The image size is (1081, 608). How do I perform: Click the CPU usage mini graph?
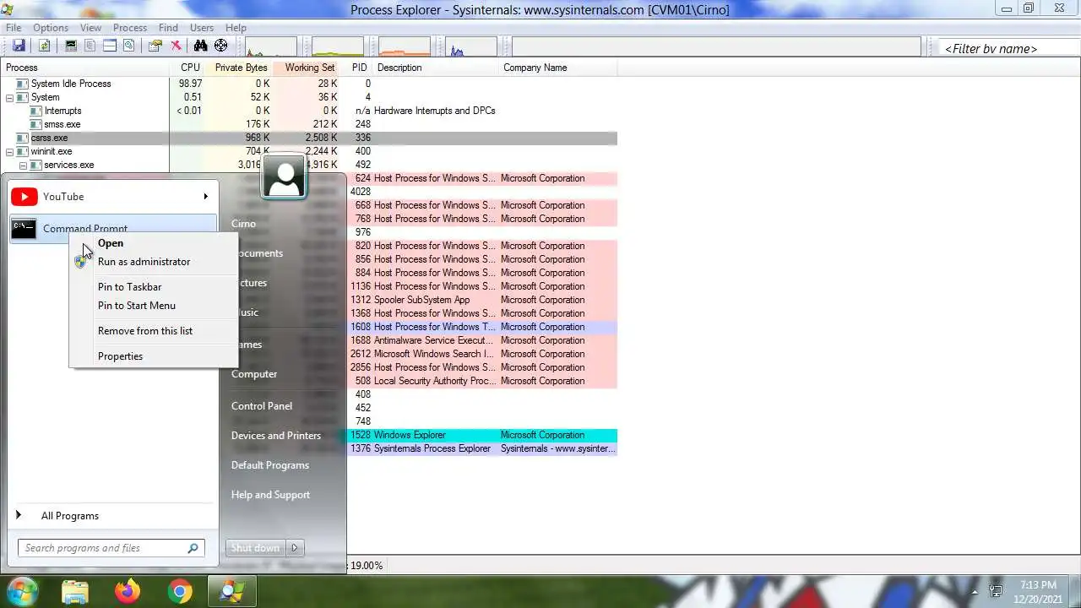(270, 47)
